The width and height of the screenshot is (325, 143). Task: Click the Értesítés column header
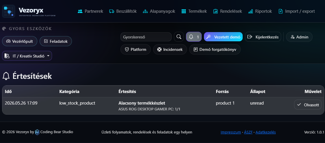(x=127, y=91)
